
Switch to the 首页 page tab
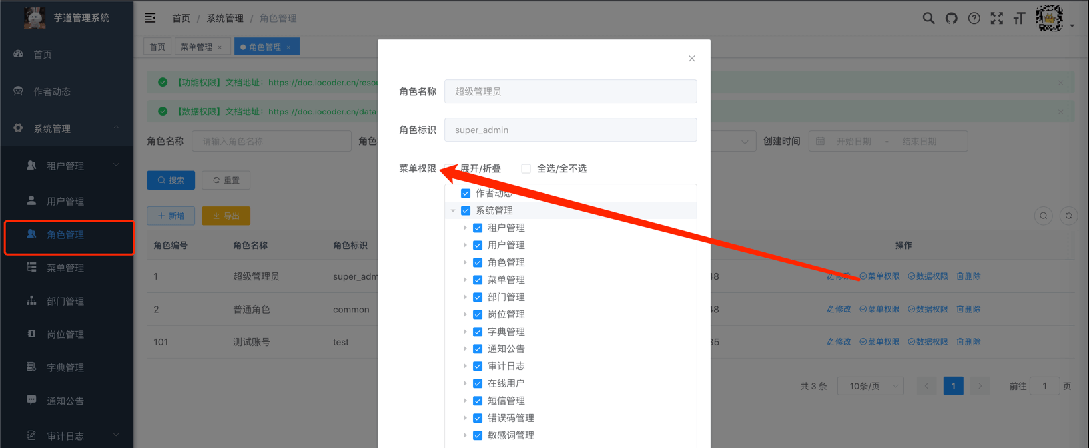tap(157, 47)
